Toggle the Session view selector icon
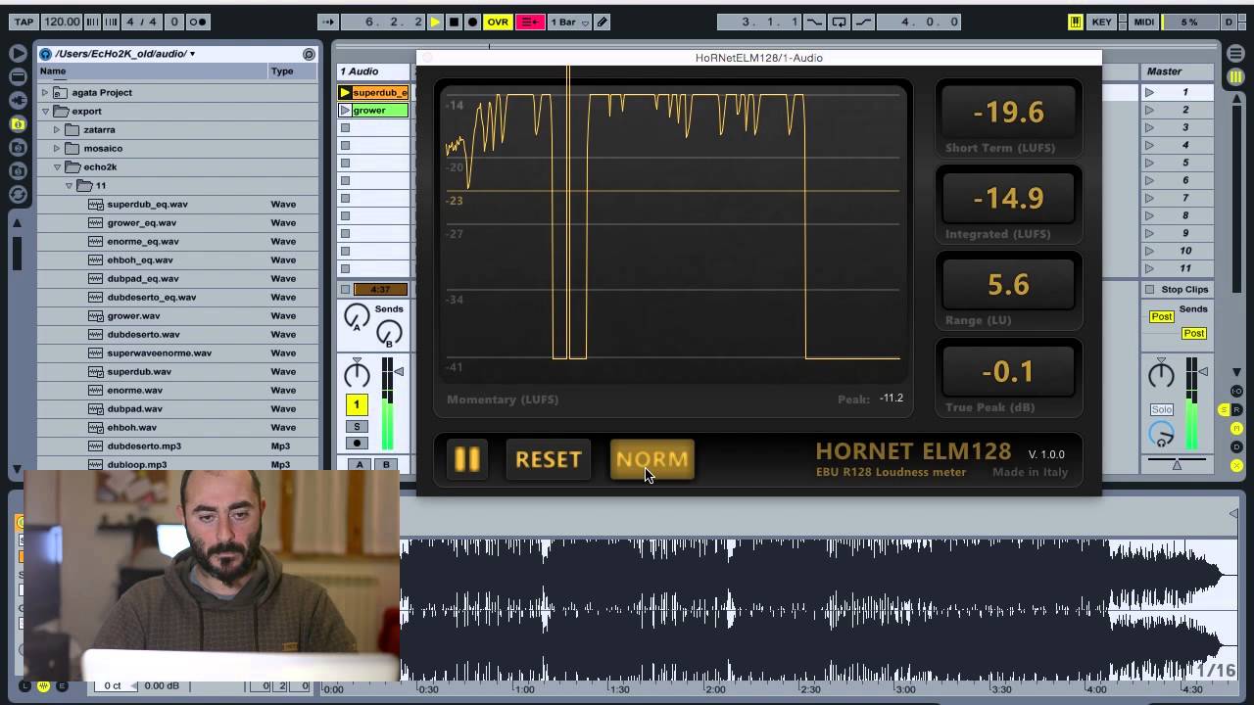 click(x=1234, y=75)
